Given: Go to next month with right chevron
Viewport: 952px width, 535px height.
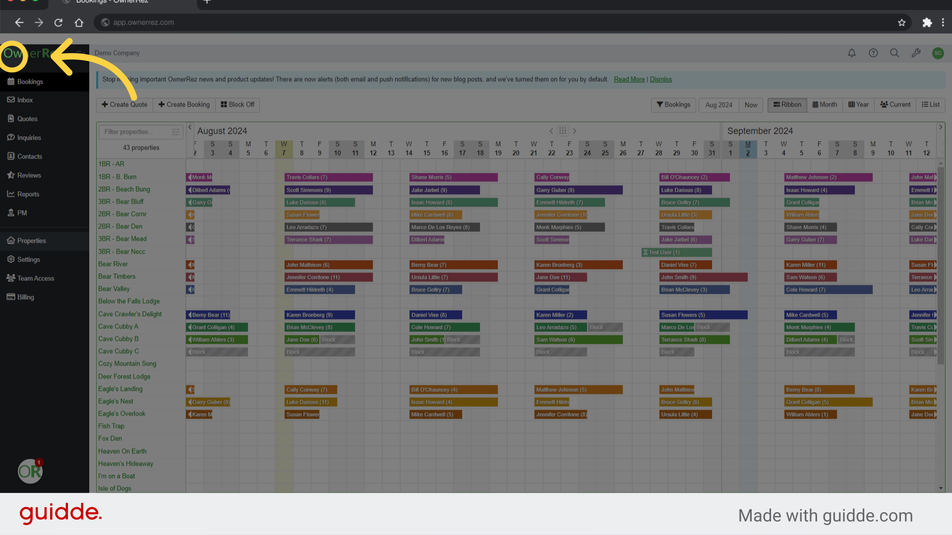Looking at the screenshot, I should click(x=575, y=131).
